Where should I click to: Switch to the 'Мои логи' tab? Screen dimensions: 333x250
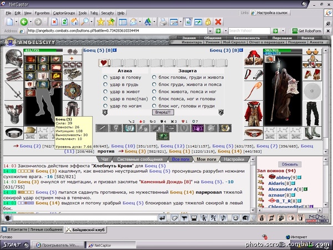(x=206, y=159)
